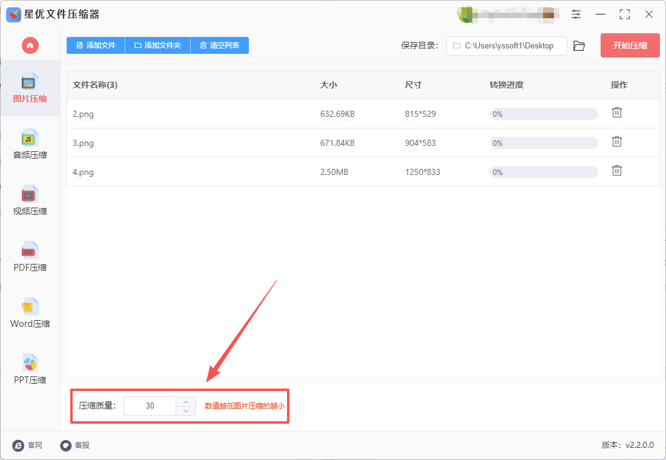Click 转换进度 column header
666x460 pixels.
(x=506, y=85)
